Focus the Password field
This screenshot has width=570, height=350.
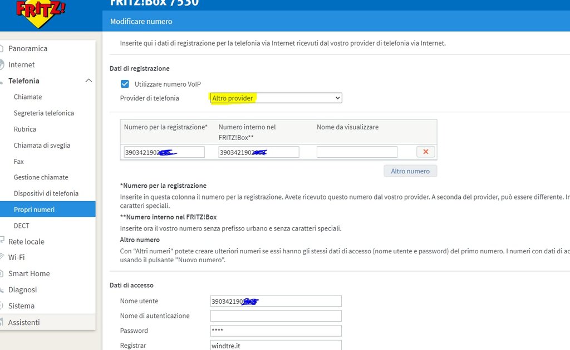coord(276,331)
